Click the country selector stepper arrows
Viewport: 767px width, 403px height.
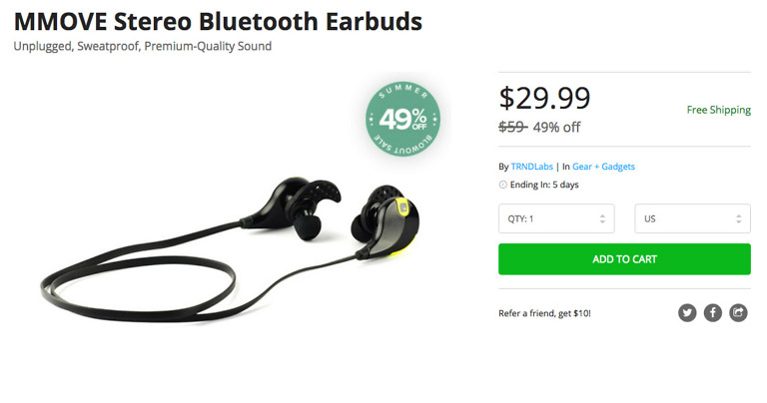coord(739,218)
